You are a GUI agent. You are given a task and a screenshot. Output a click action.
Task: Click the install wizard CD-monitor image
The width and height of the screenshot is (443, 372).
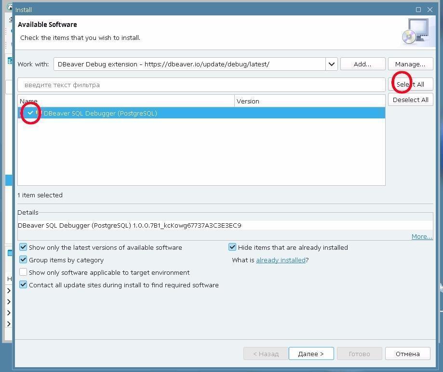click(x=415, y=32)
